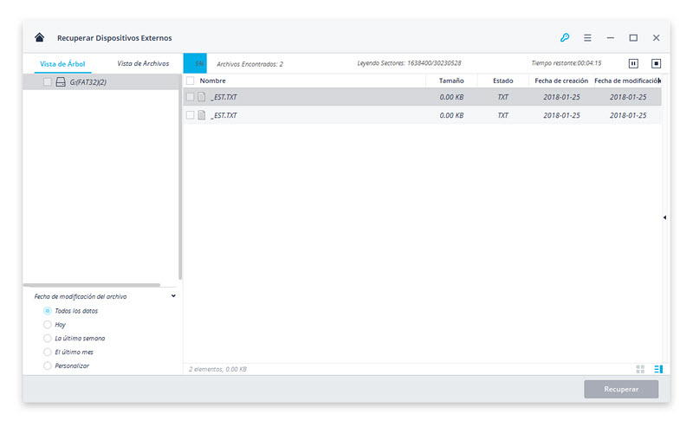The height and width of the screenshot is (427, 693).
Task: Click Recuperar Dispositivos Externos title
Action: (114, 38)
